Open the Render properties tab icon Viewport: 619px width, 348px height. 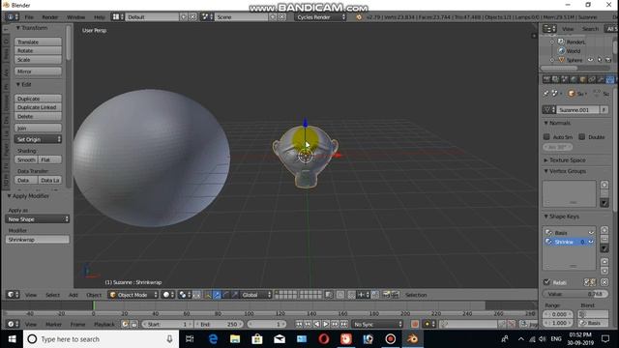coord(547,79)
